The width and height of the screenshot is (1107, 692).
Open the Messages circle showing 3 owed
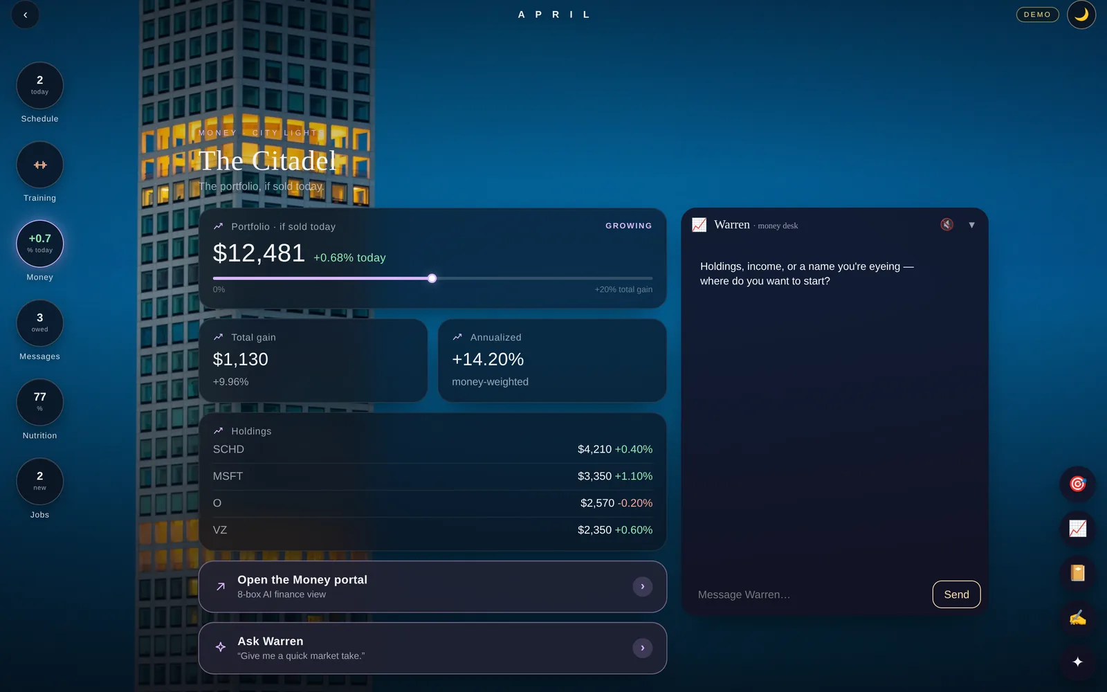click(x=39, y=323)
